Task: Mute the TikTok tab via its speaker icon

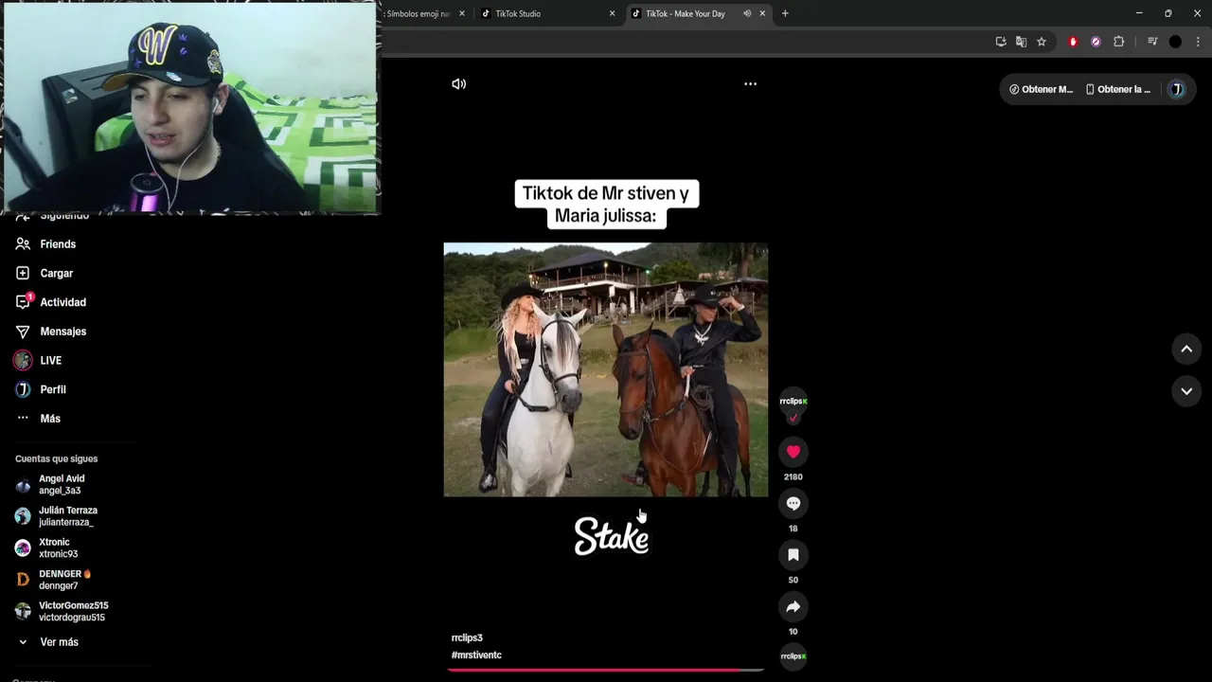Action: tap(747, 13)
